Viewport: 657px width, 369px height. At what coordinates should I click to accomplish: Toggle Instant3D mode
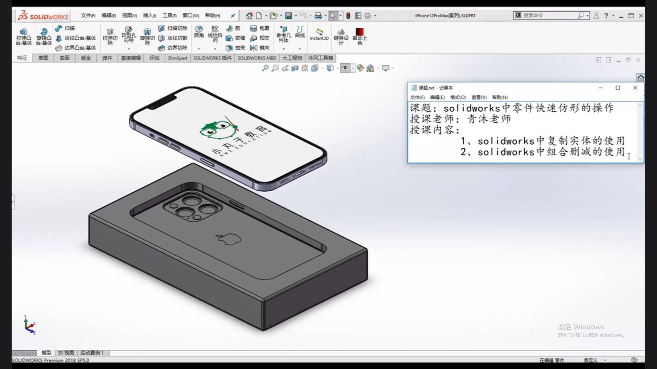pos(319,35)
